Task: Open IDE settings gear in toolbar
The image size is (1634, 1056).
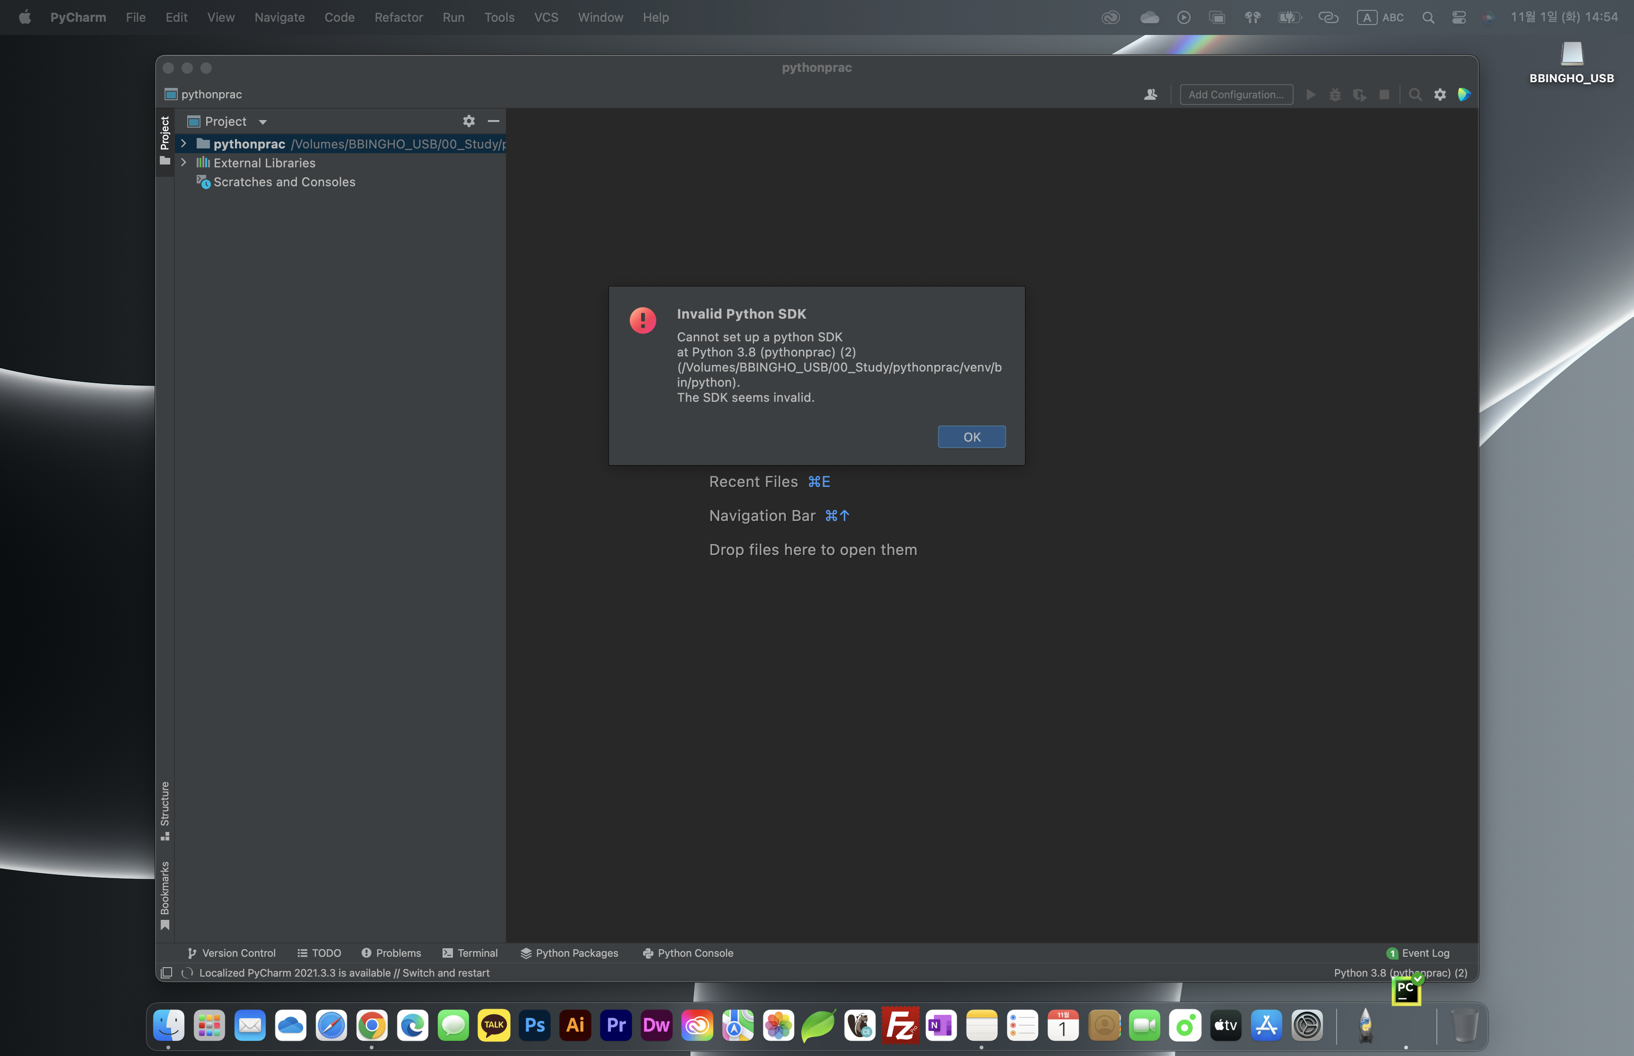Action: point(1440,95)
